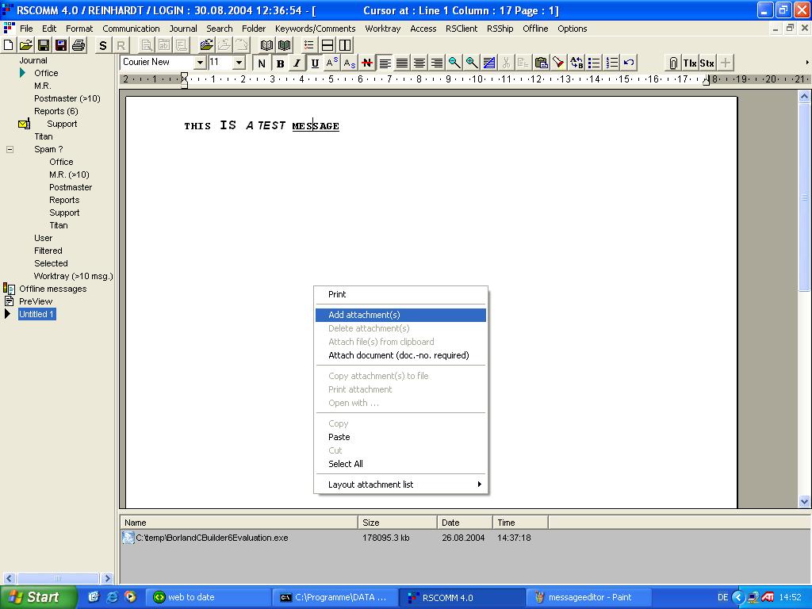Toggle bold formatting
The width and height of the screenshot is (812, 609).
pyautogui.click(x=280, y=63)
